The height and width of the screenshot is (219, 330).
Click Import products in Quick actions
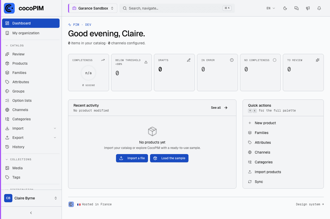(x=283, y=172)
